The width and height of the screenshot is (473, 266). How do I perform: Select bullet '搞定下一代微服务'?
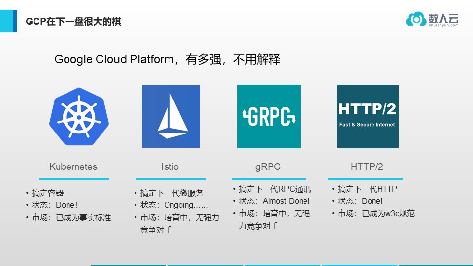point(171,193)
